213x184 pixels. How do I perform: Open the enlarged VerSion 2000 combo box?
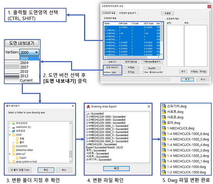tap(29, 52)
